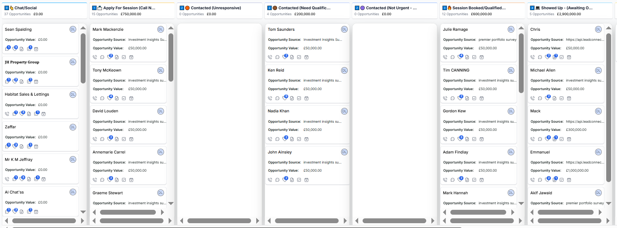Click up arrow of Apply For Session scrollbar
This screenshot has height=228, width=617.
[x=171, y=28]
